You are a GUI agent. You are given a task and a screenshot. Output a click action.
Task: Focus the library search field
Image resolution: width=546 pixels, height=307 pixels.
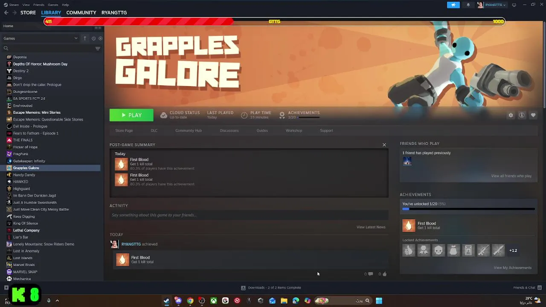coord(49,48)
